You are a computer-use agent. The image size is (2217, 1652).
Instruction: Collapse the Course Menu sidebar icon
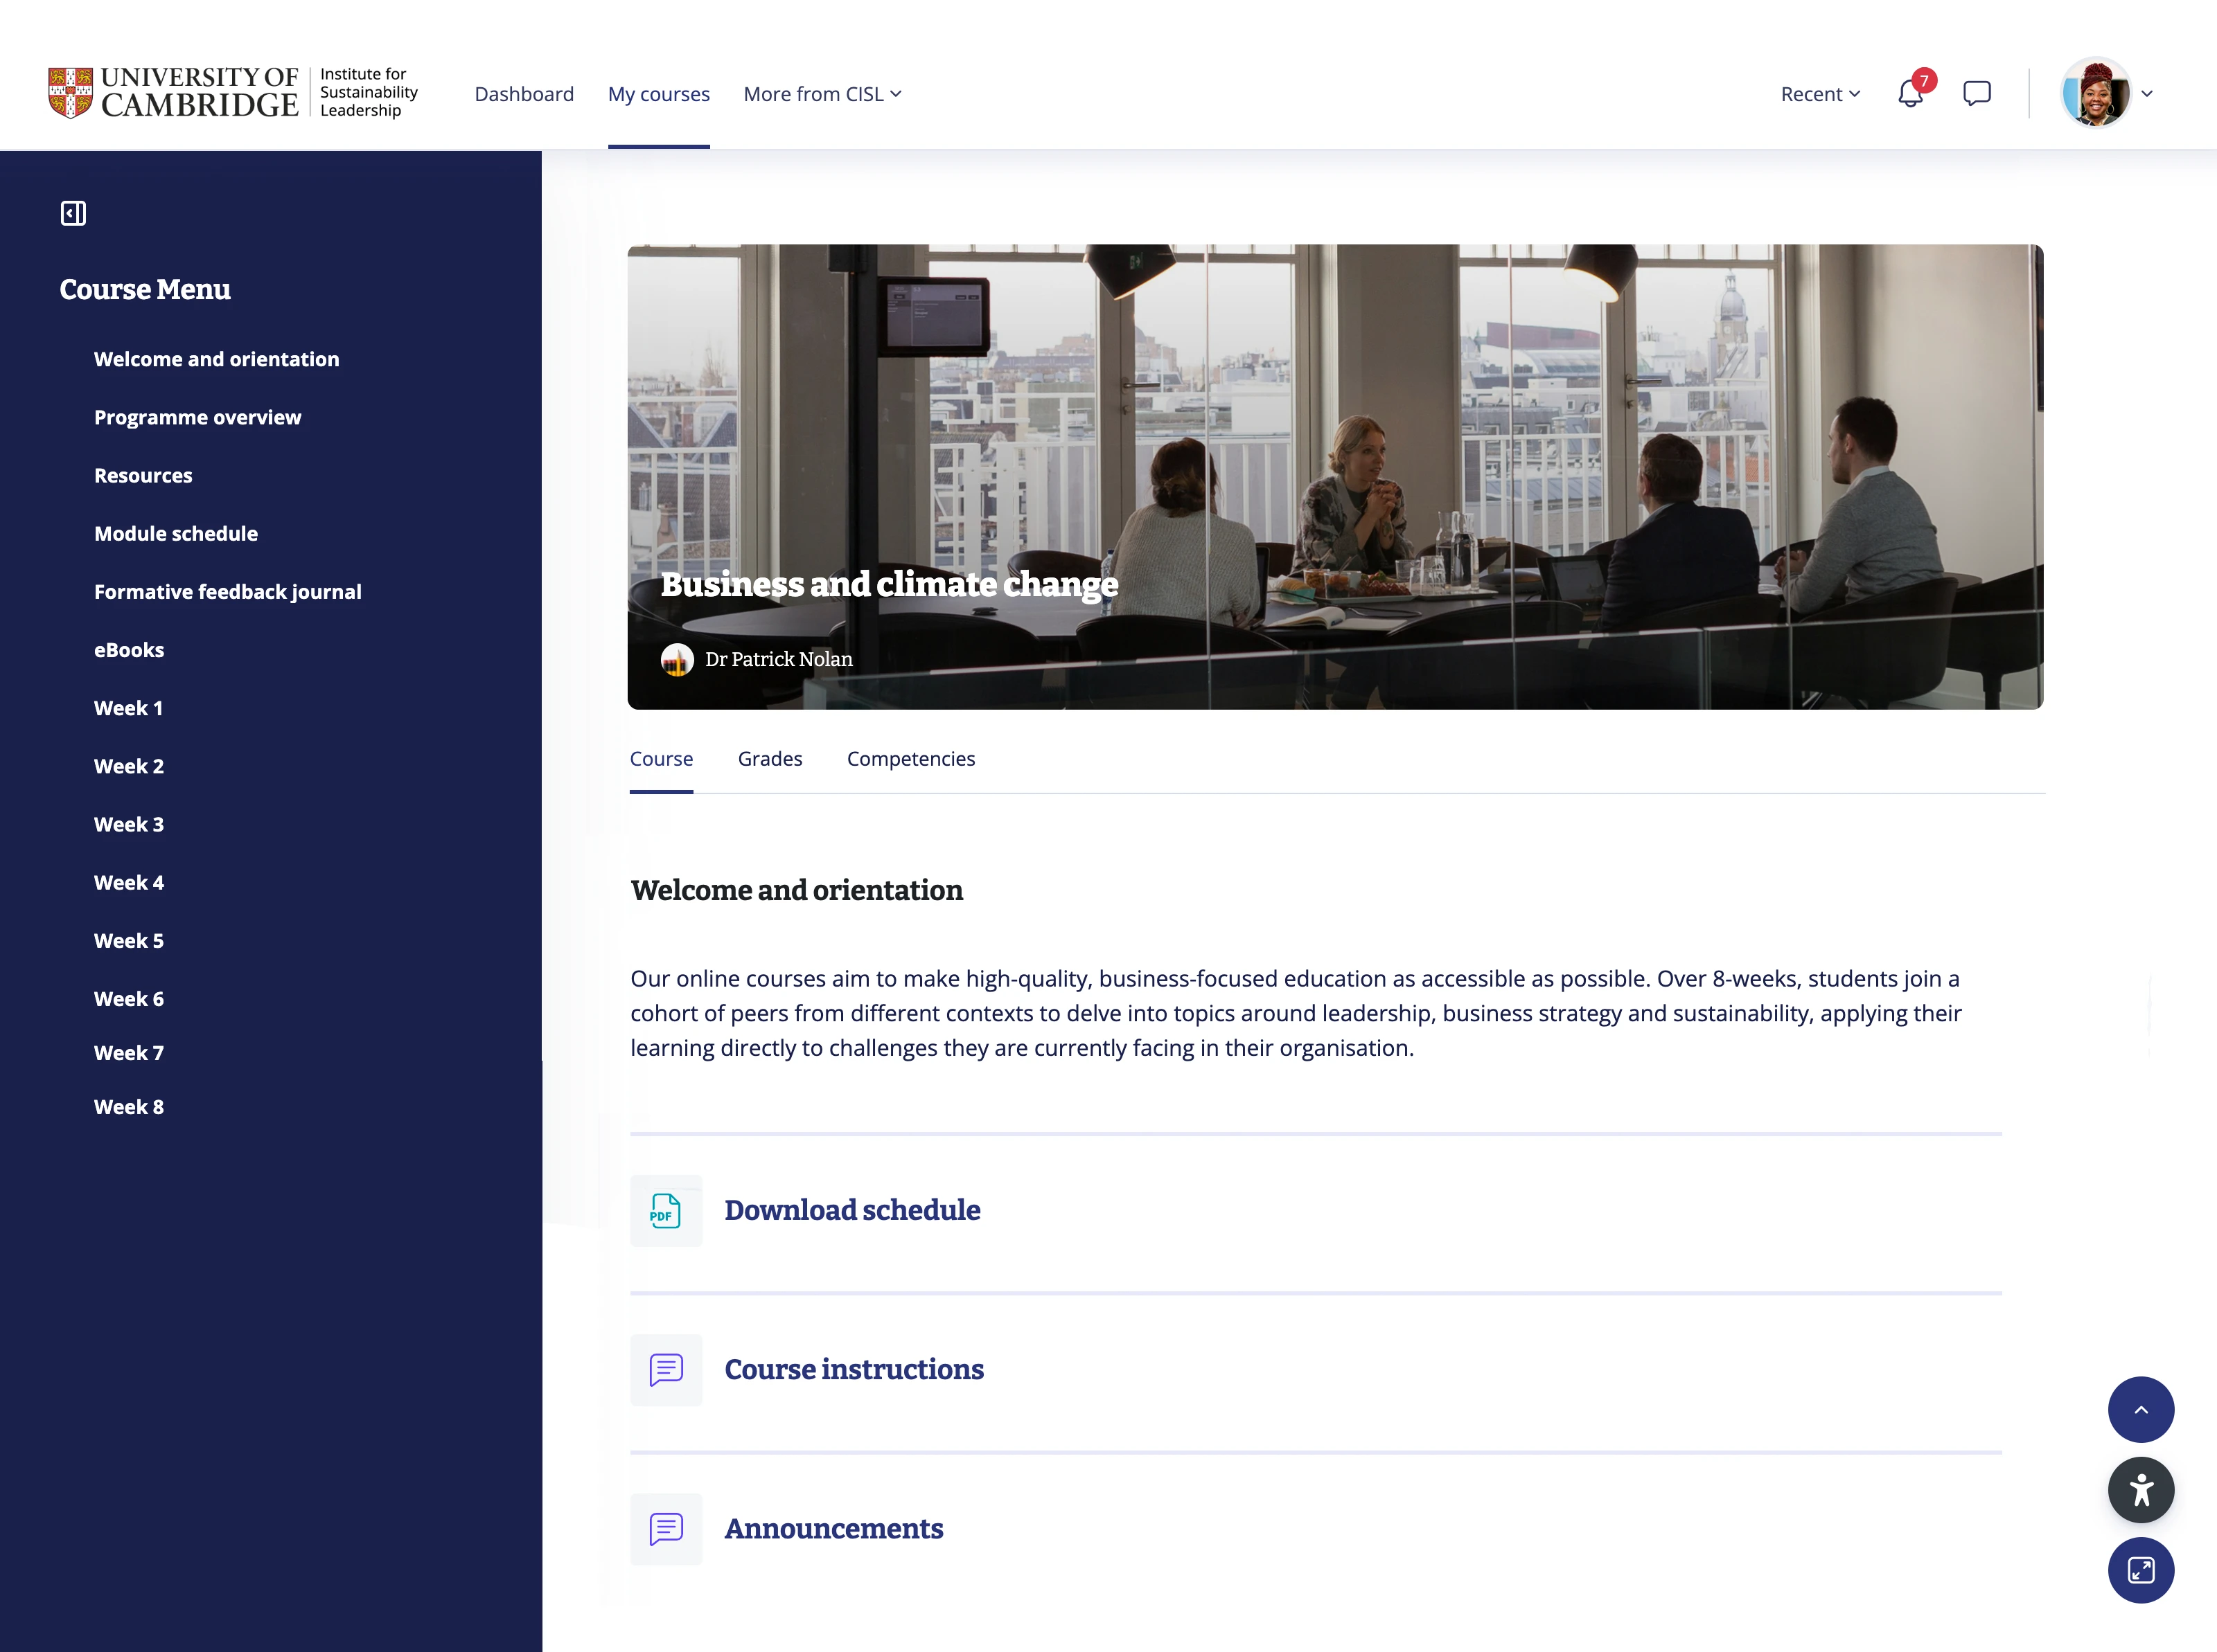73,213
